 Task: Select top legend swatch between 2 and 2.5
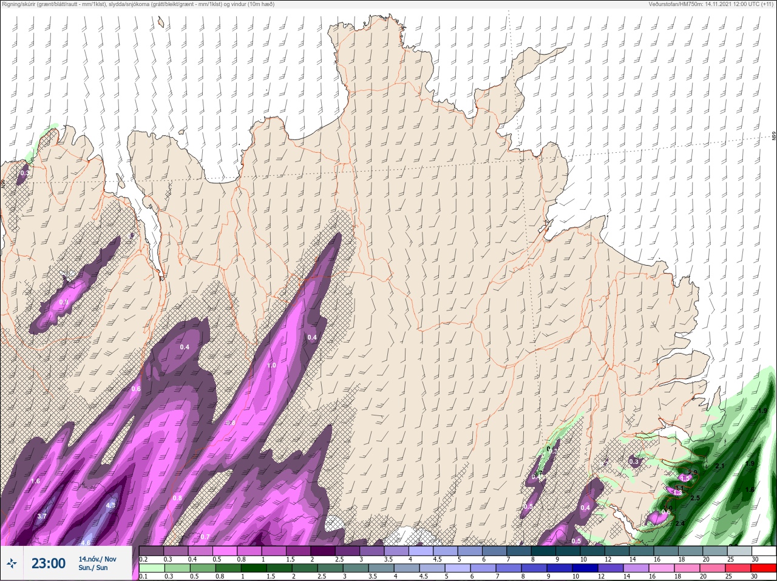click(324, 551)
